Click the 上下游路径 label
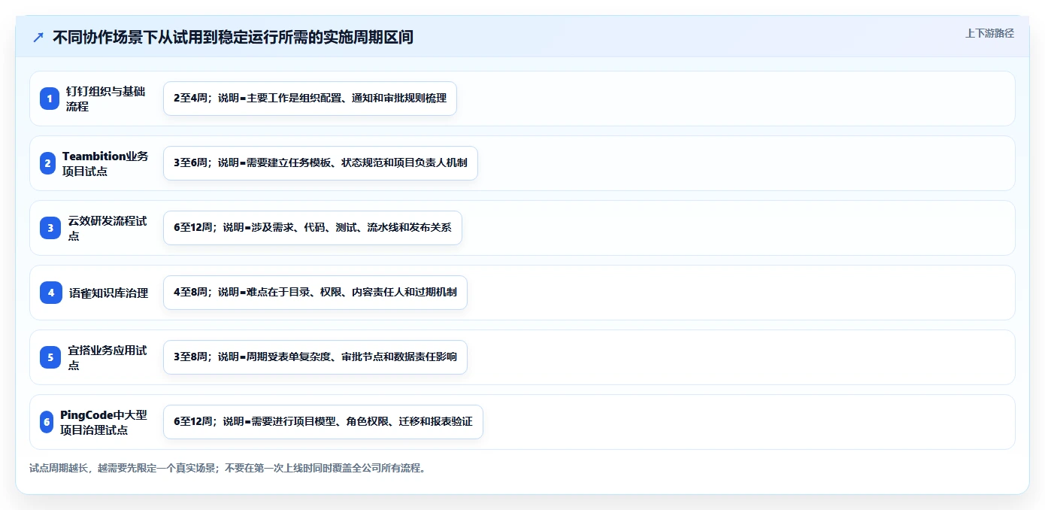This screenshot has height=510, width=1045. (x=989, y=33)
